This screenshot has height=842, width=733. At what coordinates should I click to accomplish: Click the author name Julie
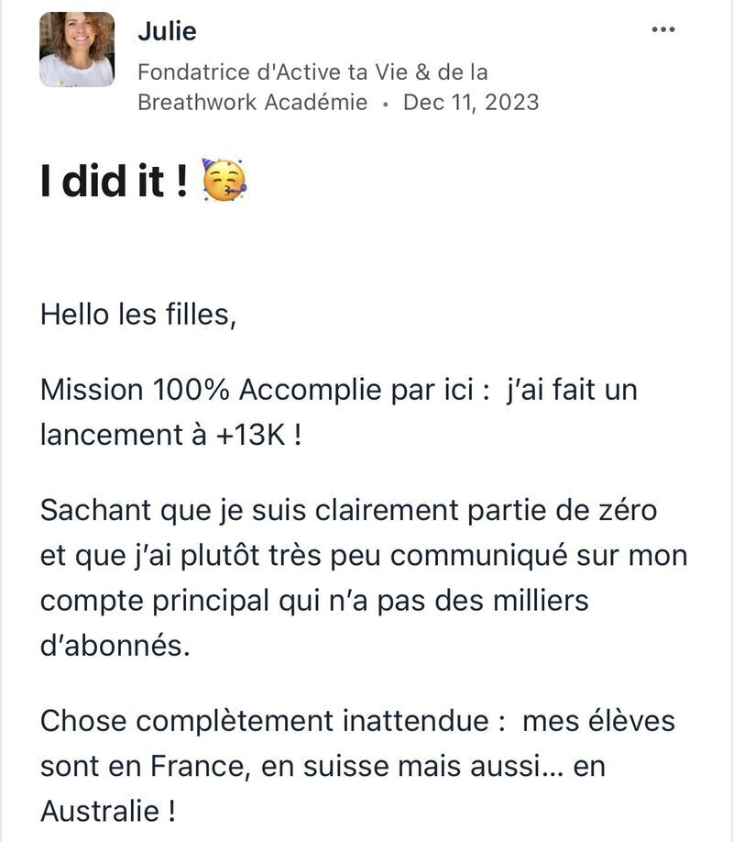(167, 31)
